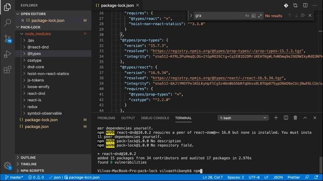The height and width of the screenshot is (181, 323).
Task: Go to next match in find widget
Action: click(296, 16)
